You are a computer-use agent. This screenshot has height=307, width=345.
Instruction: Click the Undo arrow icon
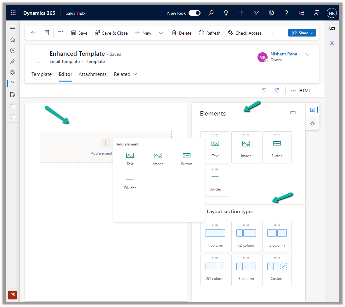click(x=264, y=91)
